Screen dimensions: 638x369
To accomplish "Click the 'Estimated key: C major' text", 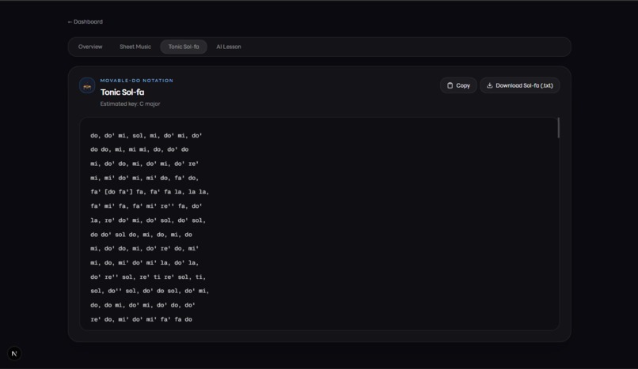I will tap(130, 104).
